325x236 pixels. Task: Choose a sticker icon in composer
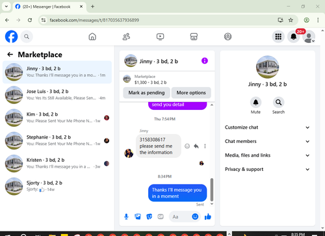149,216
